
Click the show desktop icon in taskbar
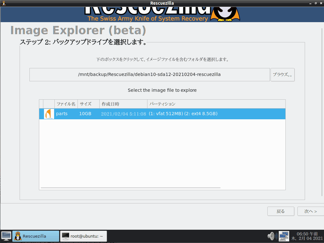tap(6, 236)
